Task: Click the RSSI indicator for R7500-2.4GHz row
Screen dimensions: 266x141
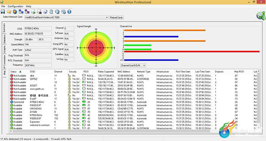Action: 84,102
